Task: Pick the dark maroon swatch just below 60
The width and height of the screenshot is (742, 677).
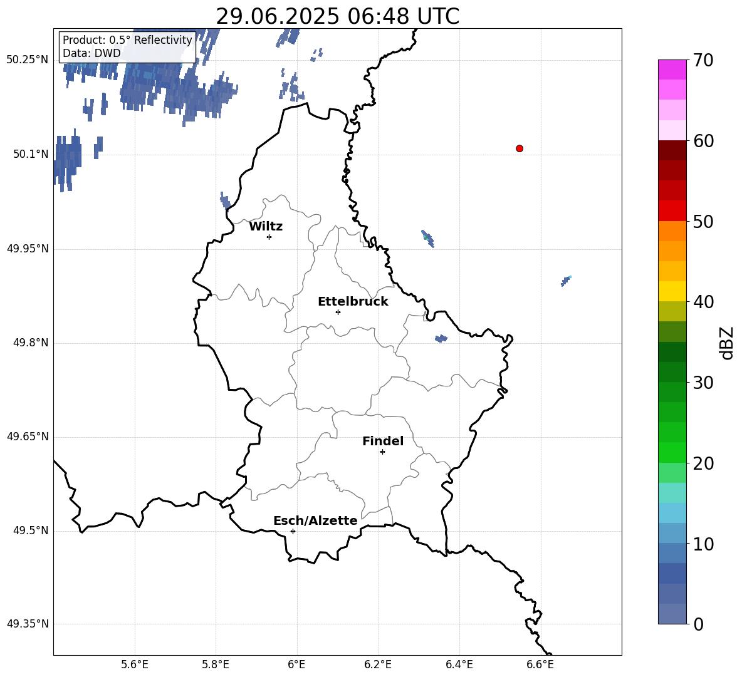Action: 672,150
